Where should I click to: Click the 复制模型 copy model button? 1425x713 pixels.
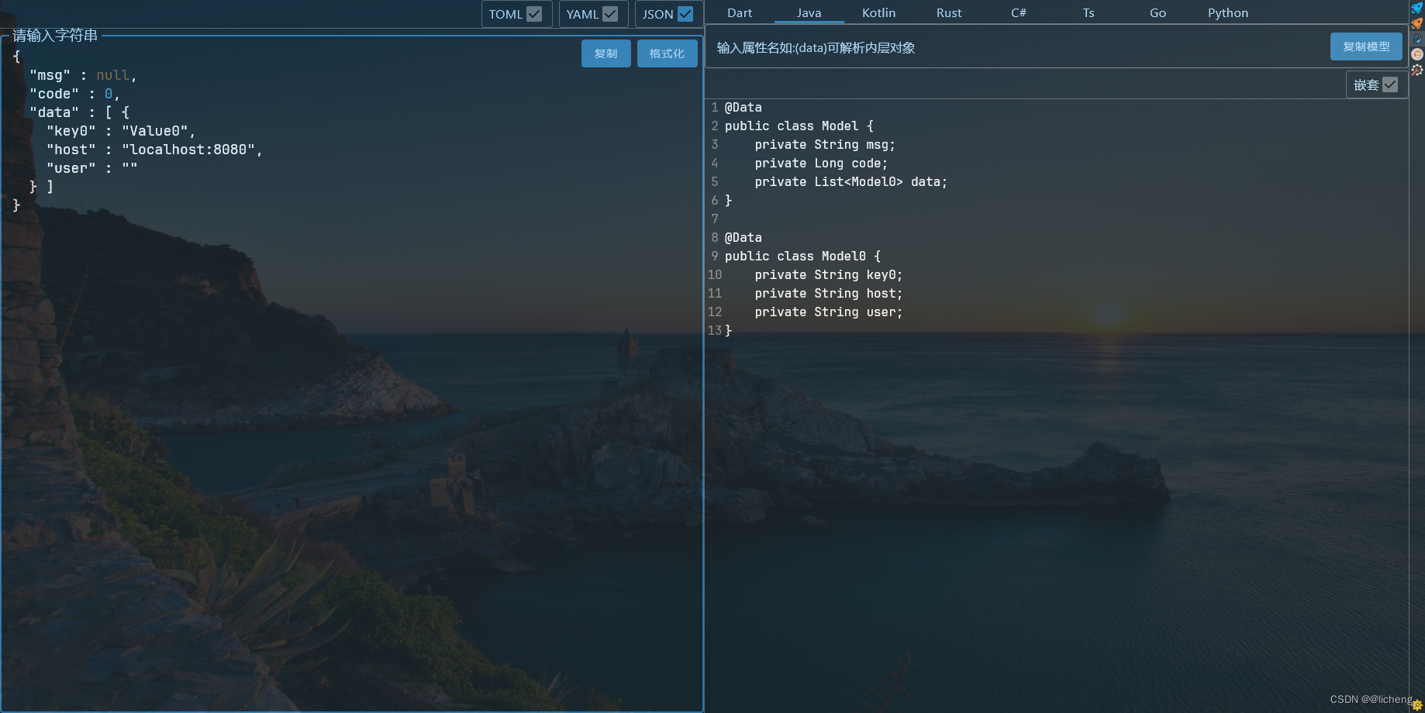point(1366,46)
